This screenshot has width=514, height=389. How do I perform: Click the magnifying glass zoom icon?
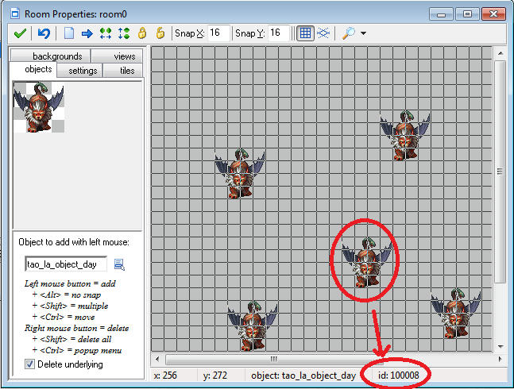coord(349,33)
